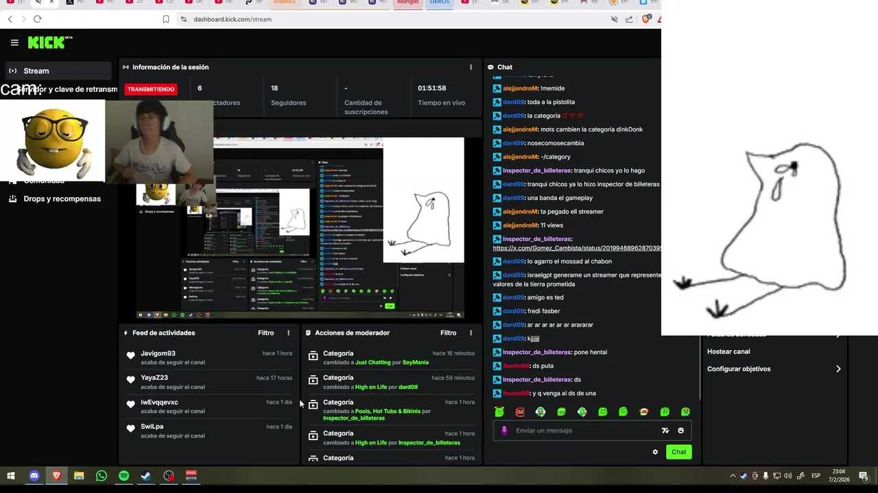This screenshot has width=878, height=493.
Task: Open Windows Start menu
Action: (11, 476)
